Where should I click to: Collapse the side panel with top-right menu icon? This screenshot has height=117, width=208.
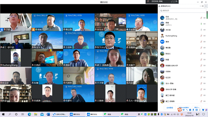click(x=206, y=6)
